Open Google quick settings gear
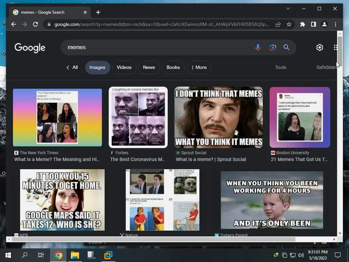Image resolution: width=349 pixels, height=262 pixels. pos(320,47)
